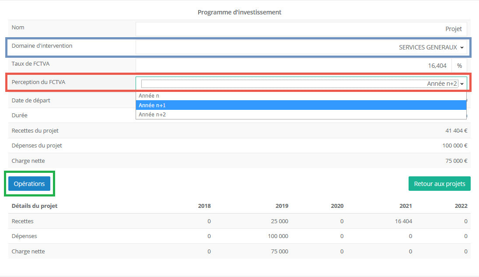Click the Taux de FCTVA input field
Image resolution: width=479 pixels, height=277 pixels.
[x=293, y=66]
